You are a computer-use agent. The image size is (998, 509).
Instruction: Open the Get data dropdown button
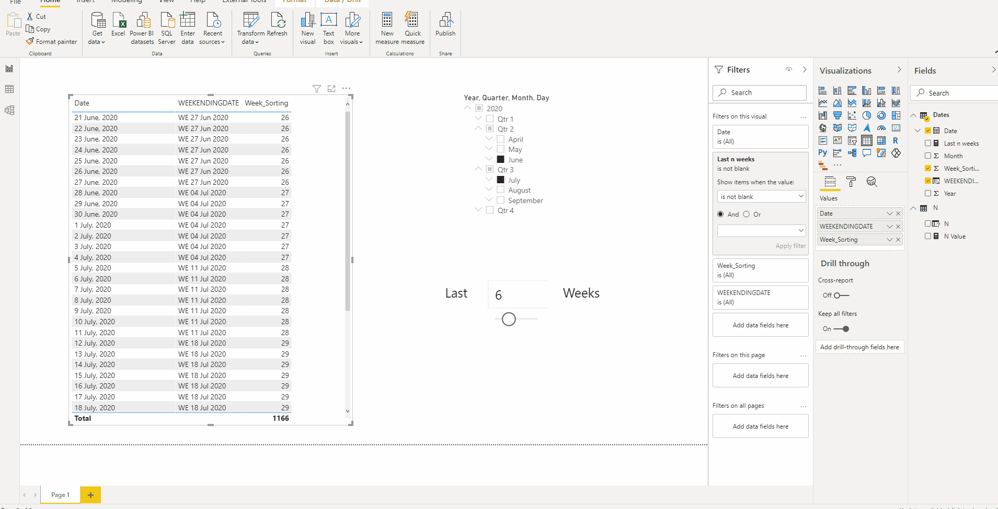tap(97, 28)
